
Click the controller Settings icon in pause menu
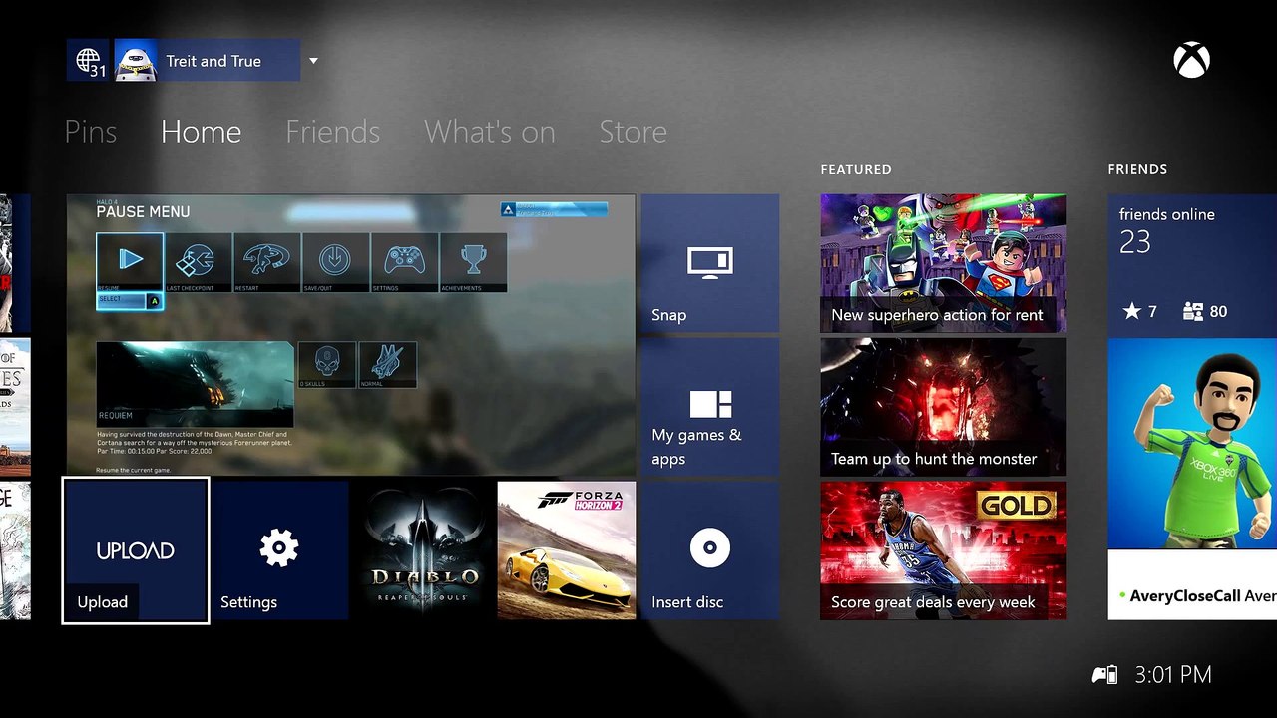pos(404,262)
